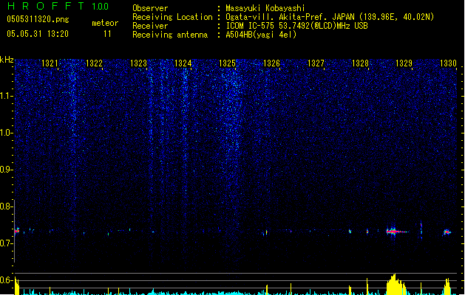Click the HROFFT 1.0.0 title text

[58, 6]
